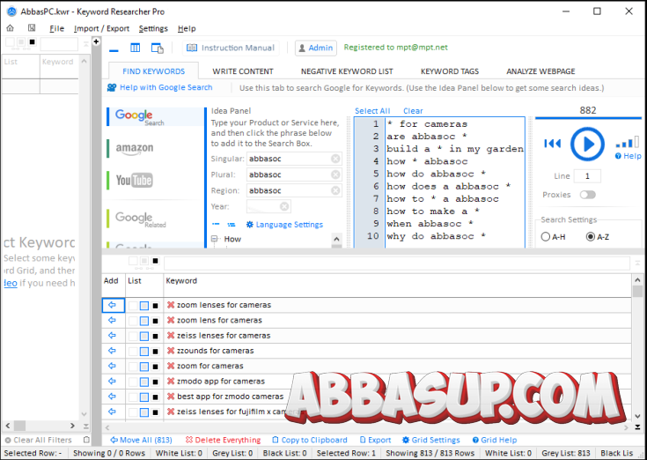Select the YouTube search source
The width and height of the screenshot is (647, 460).
[134, 180]
